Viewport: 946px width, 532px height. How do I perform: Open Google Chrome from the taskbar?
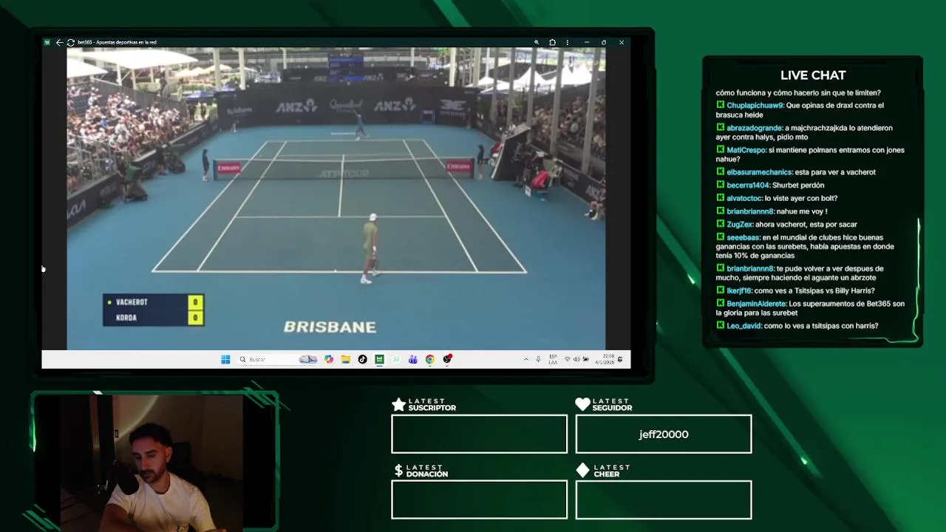[429, 359]
